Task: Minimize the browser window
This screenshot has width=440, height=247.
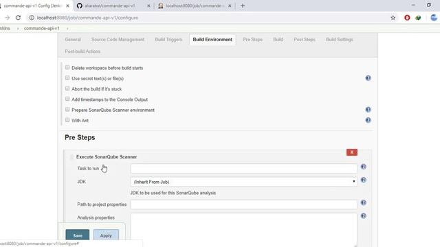Action: coord(413,5)
